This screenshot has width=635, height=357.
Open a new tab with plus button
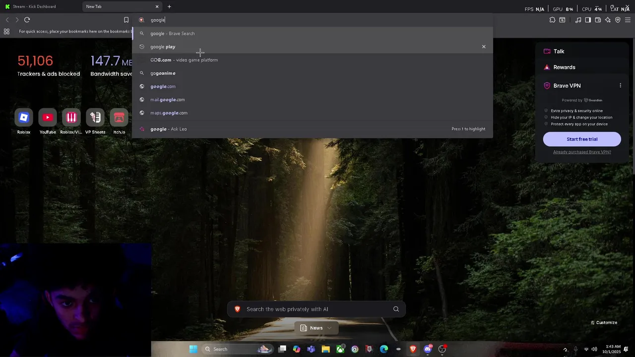(169, 6)
